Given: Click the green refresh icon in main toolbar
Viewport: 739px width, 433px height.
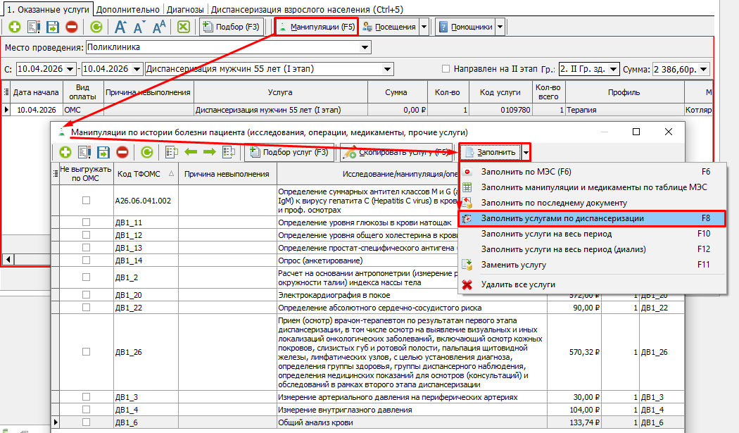Looking at the screenshot, I should click(96, 27).
